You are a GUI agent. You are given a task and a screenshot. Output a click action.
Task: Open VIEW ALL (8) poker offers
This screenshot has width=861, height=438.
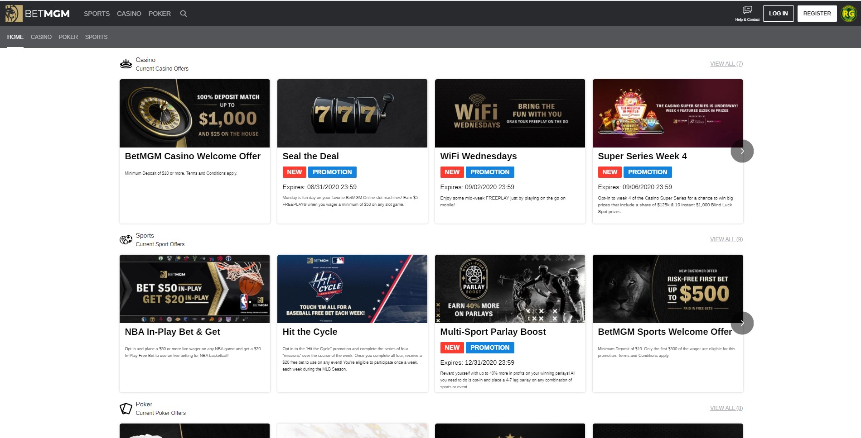(x=726, y=408)
